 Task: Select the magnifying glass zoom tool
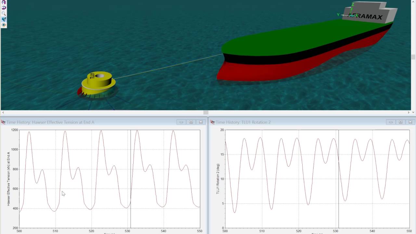(x=4, y=14)
